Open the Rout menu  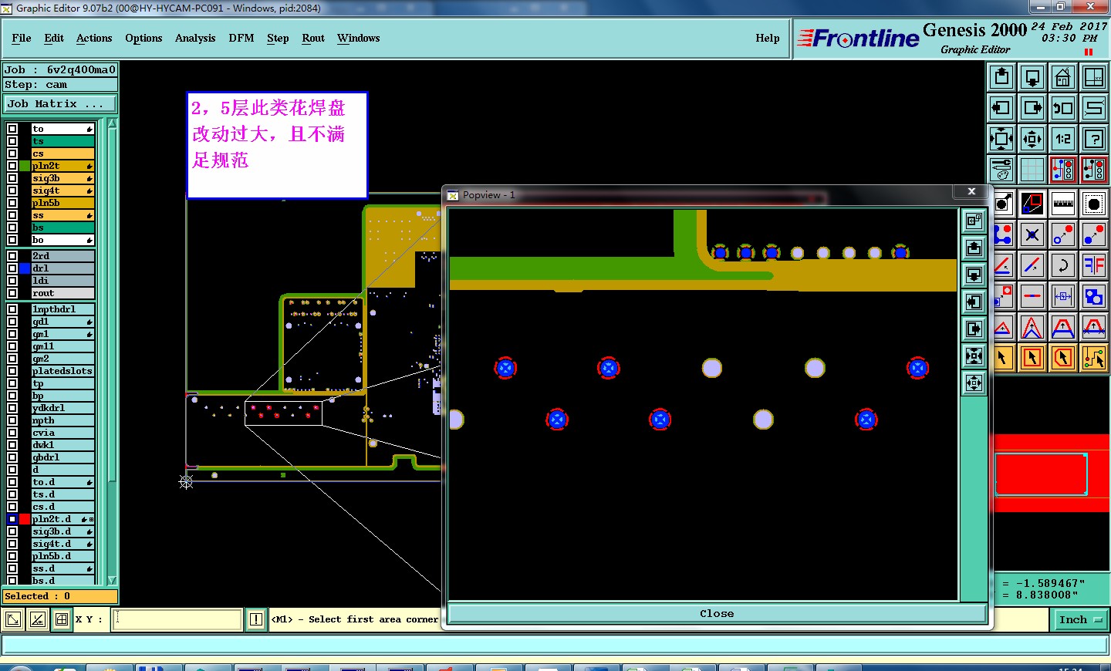coord(313,38)
